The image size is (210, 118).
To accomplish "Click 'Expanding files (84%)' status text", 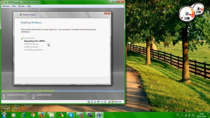I will coord(35,41).
